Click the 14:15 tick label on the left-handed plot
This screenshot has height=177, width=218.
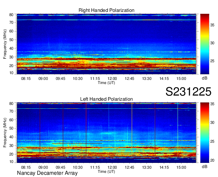click(164, 167)
